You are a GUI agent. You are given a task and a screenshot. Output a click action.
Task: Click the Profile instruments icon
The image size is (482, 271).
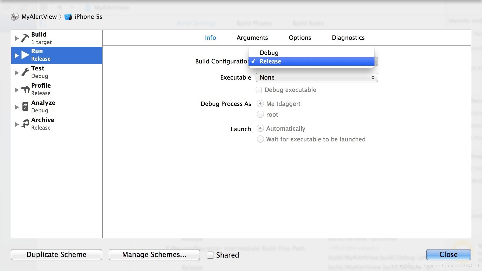pos(25,89)
